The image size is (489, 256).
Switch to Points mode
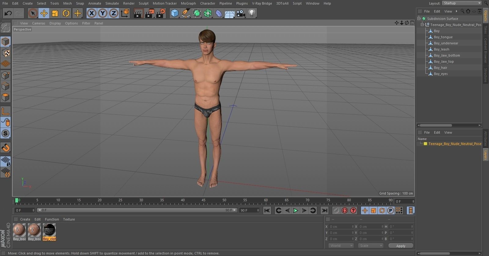(6, 75)
